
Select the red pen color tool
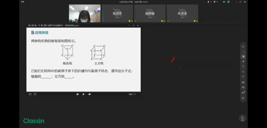(x=243, y=57)
